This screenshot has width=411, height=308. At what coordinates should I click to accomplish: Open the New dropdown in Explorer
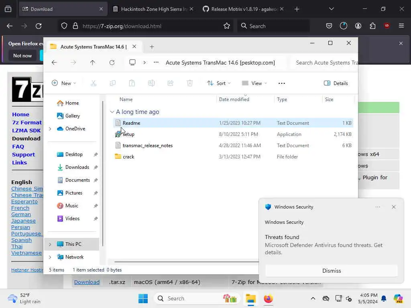[x=64, y=83]
